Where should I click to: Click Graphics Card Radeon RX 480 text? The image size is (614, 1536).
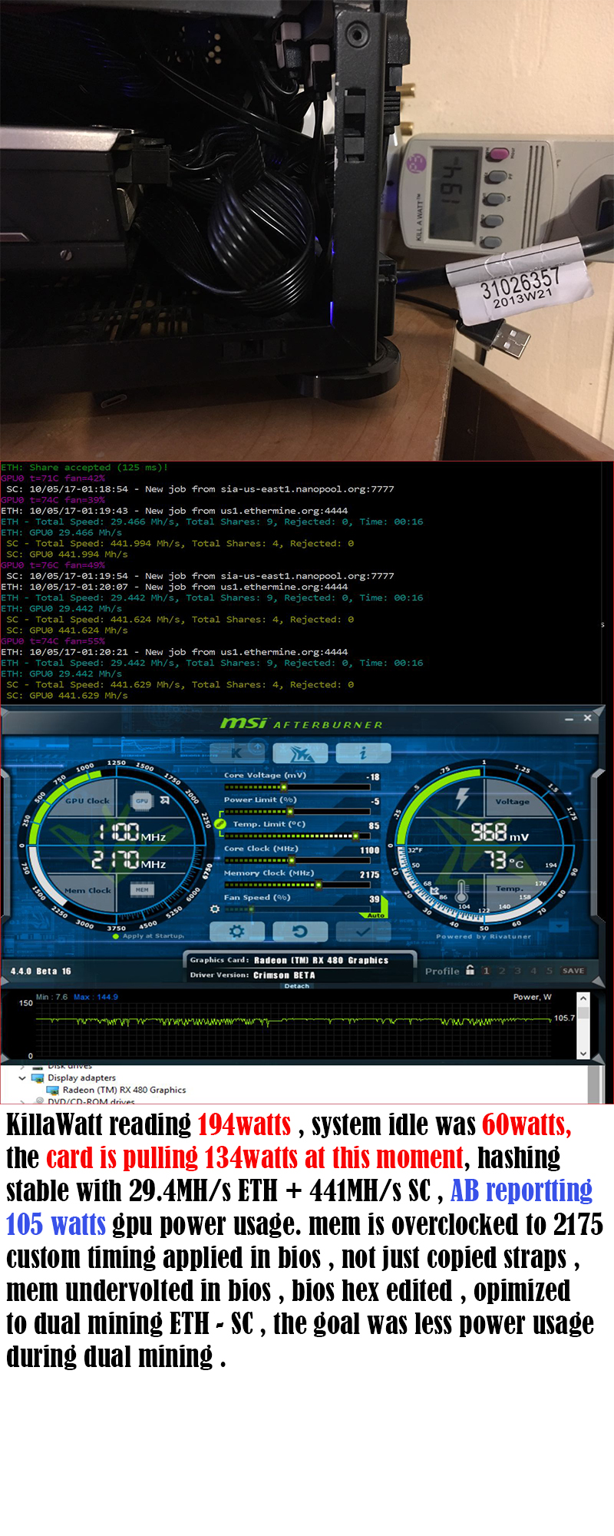289,960
